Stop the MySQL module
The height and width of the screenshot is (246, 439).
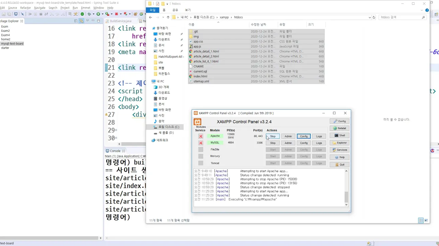tap(273, 143)
